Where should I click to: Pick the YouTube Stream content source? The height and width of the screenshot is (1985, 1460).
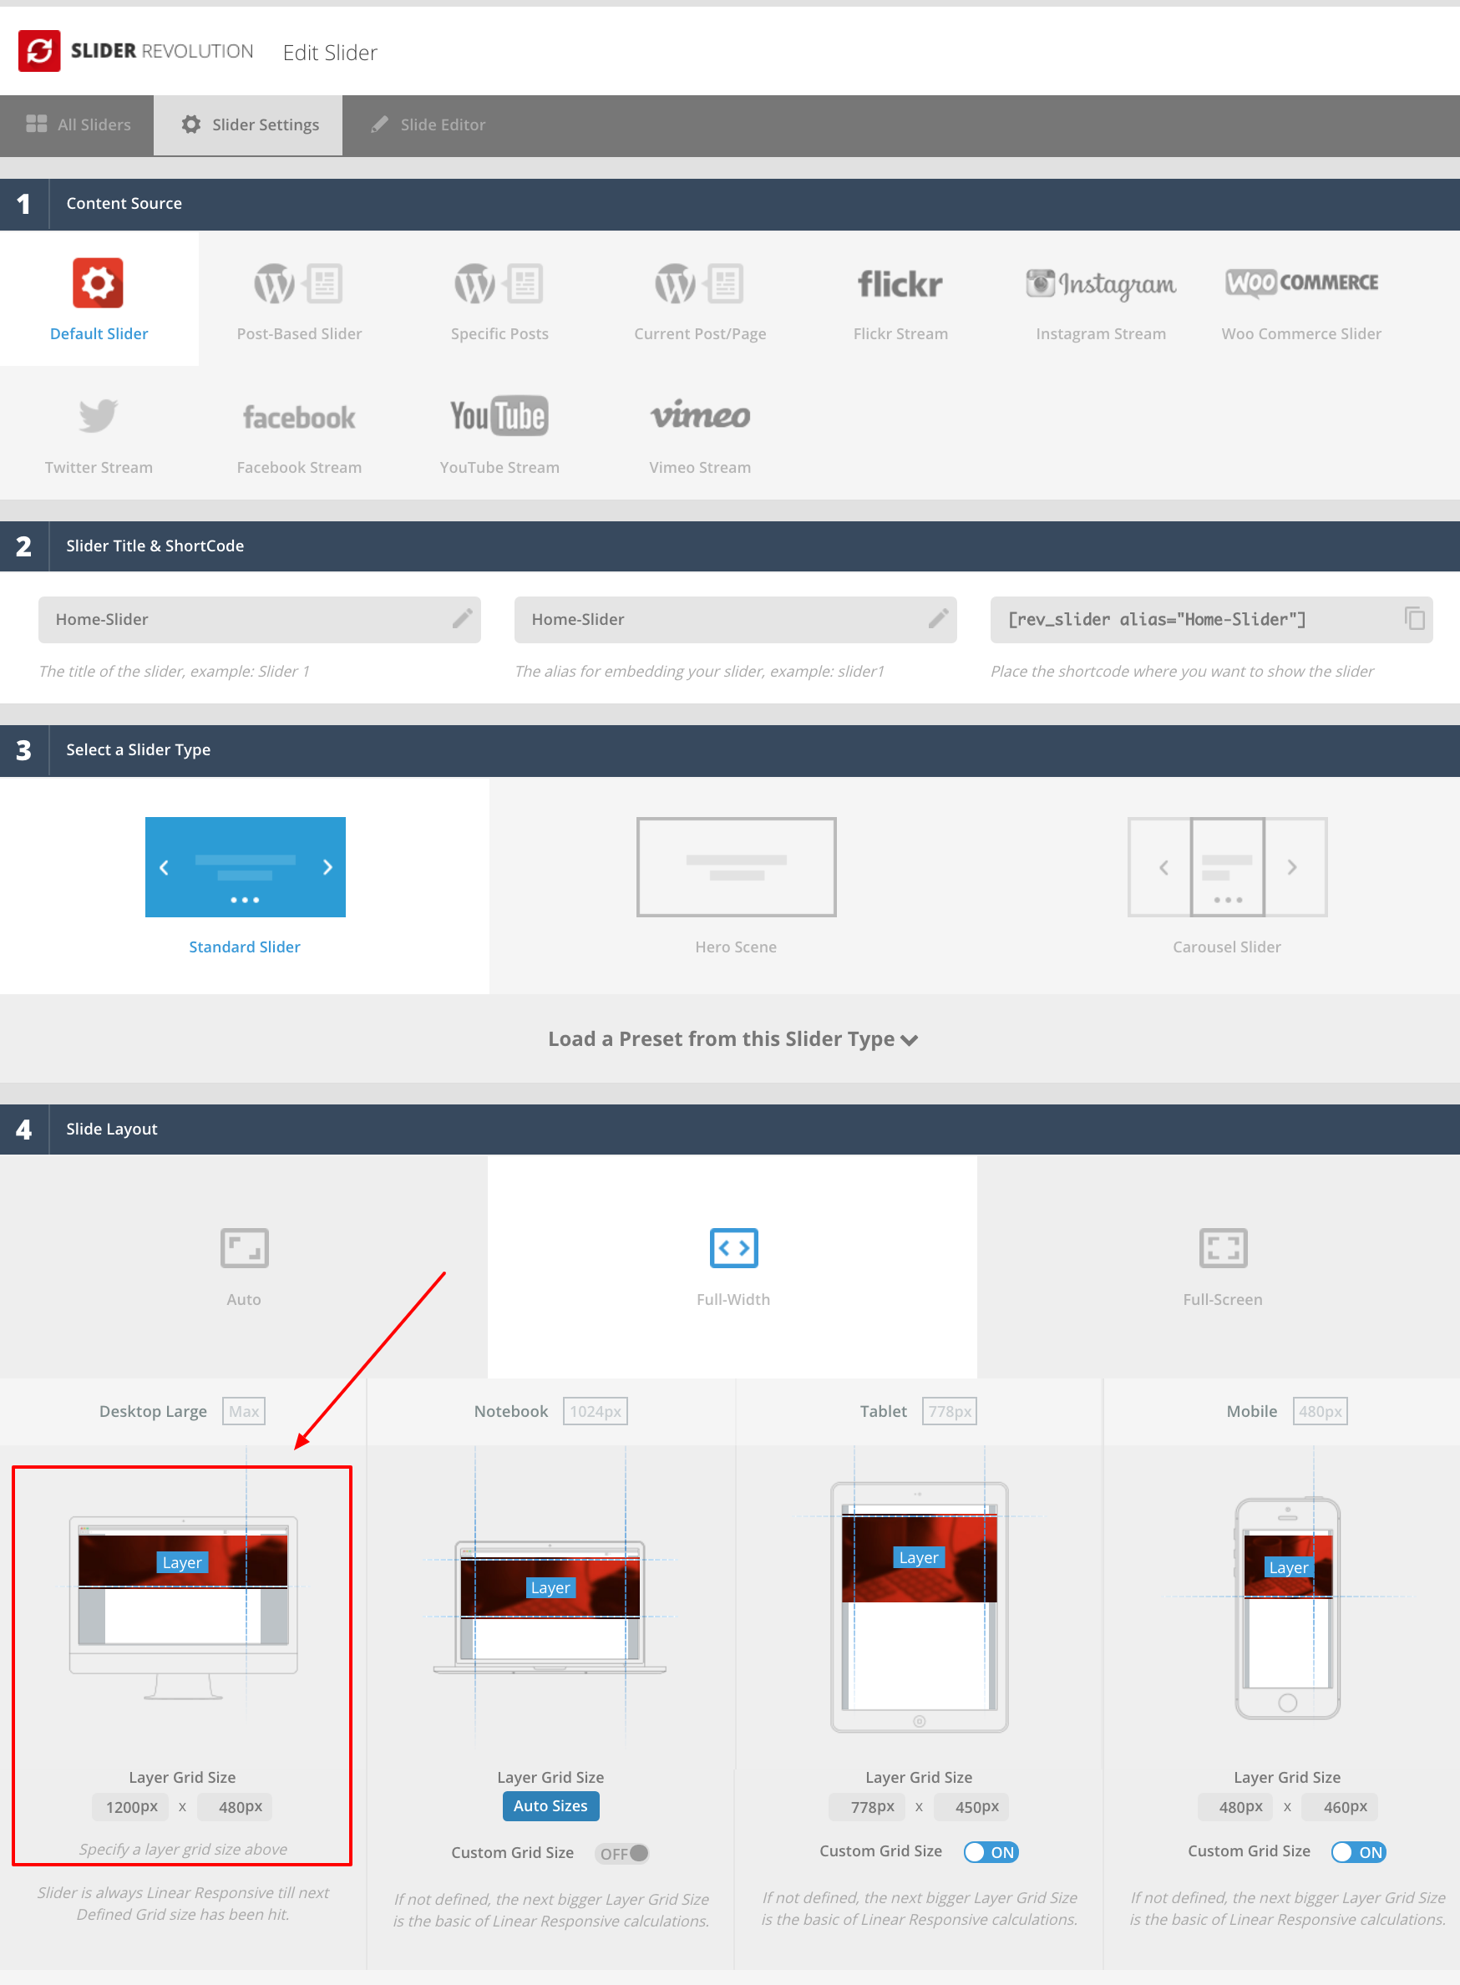pyautogui.click(x=499, y=433)
